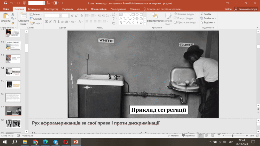This screenshot has width=260, height=146.
Task: Select the right arrow shape in gallery
Action: [133, 18]
